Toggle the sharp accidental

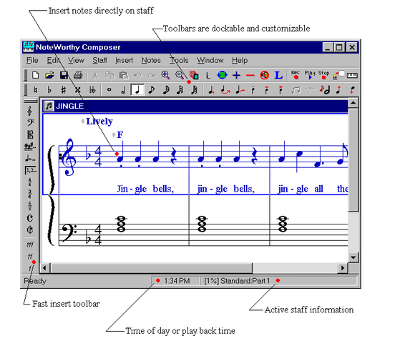(x=64, y=90)
